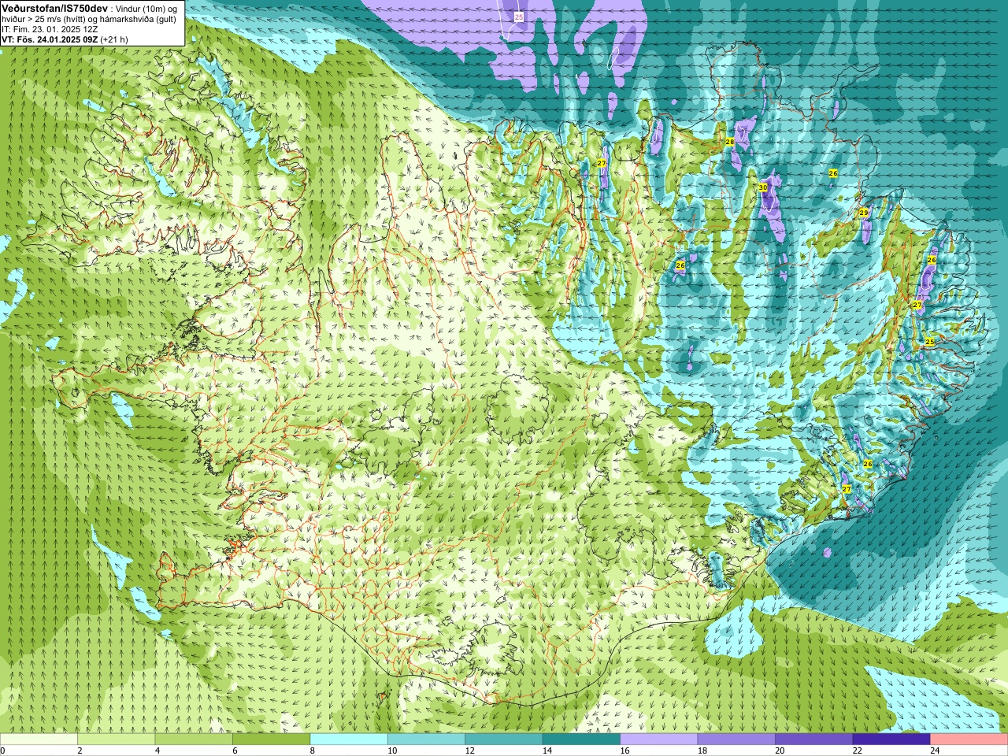Screen dimensions: 1008x756
Task: Pick the 2–4 m/s light green legend swatch
Action: tap(116, 739)
